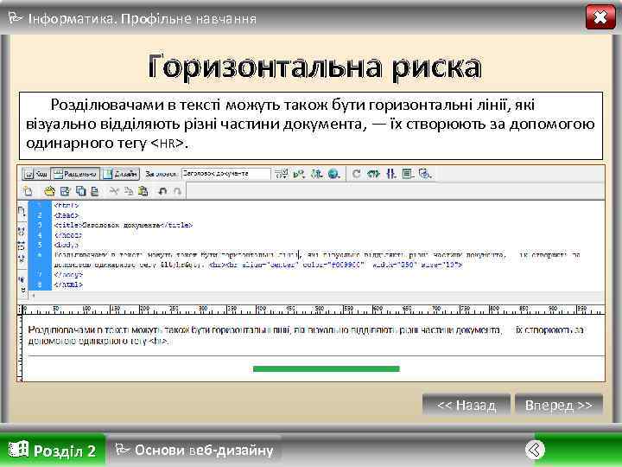The image size is (622, 467).
Task: Close the lesson with the red X button
Action: pyautogui.click(x=600, y=17)
